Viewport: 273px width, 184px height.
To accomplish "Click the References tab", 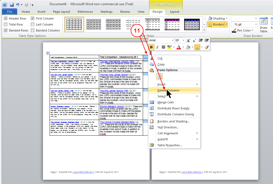I will [85, 12].
